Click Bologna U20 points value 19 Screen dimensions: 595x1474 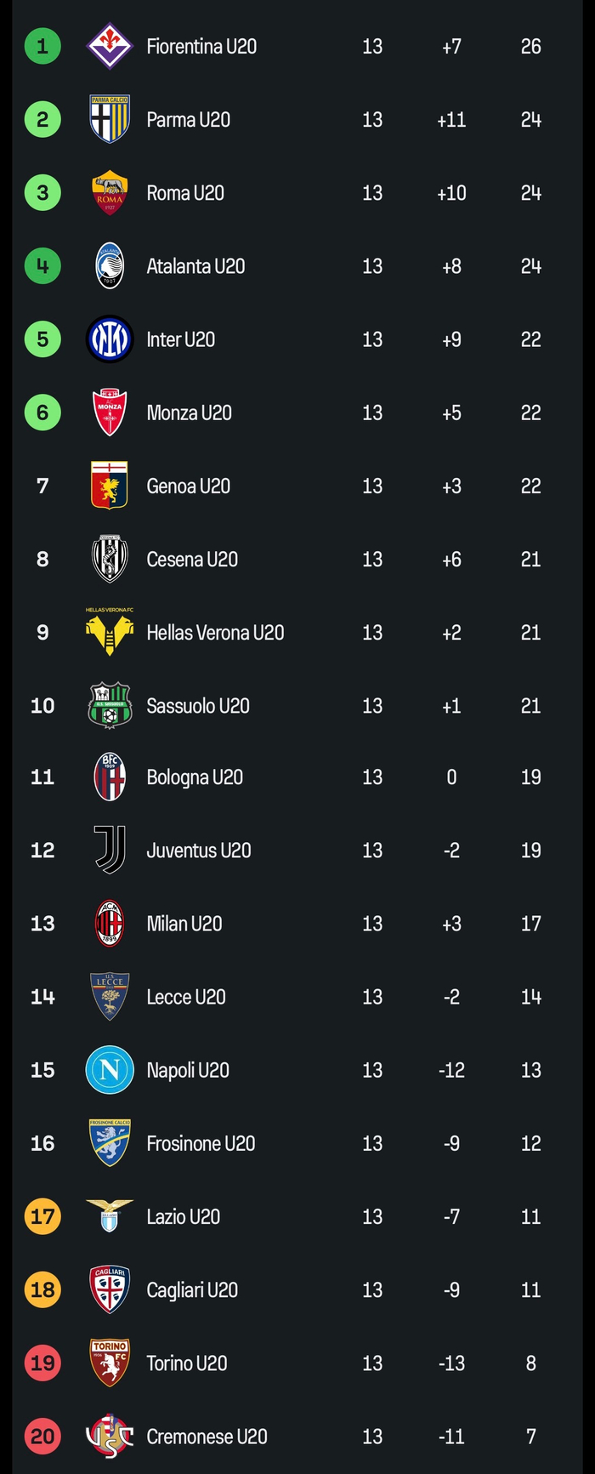530,777
